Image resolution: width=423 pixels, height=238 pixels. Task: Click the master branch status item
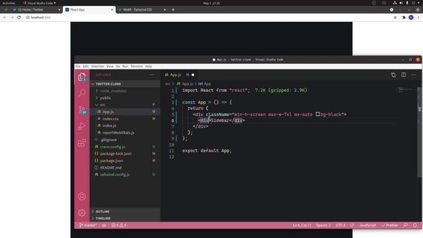point(88,225)
